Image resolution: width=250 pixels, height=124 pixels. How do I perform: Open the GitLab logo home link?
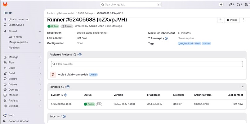tap(5, 4)
